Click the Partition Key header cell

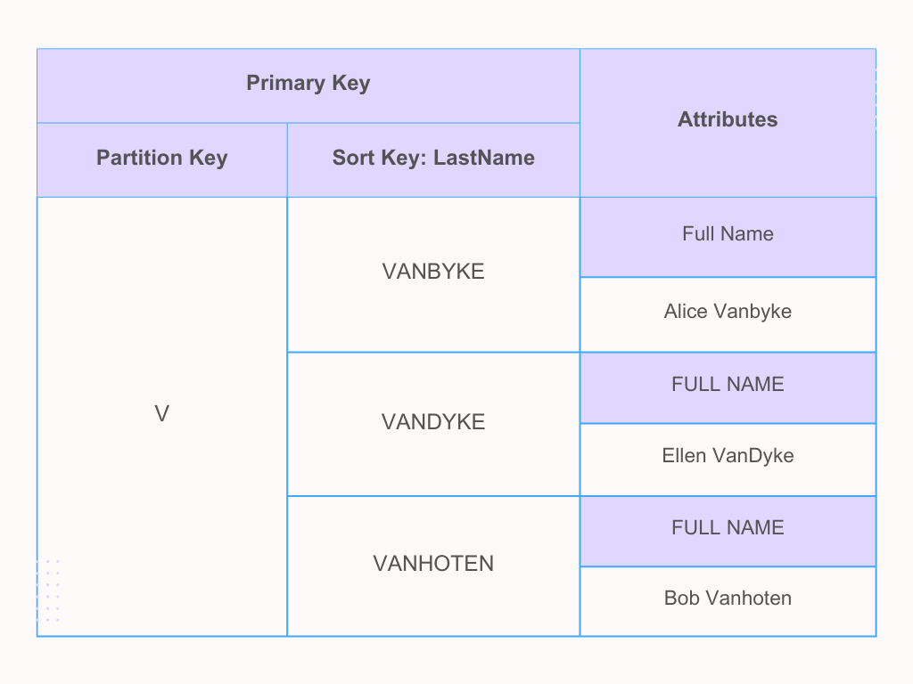(x=161, y=159)
